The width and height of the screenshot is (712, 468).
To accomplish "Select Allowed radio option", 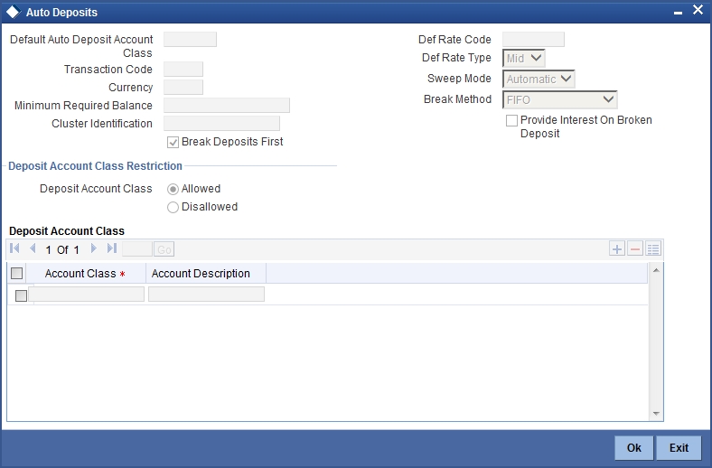I will (x=173, y=190).
